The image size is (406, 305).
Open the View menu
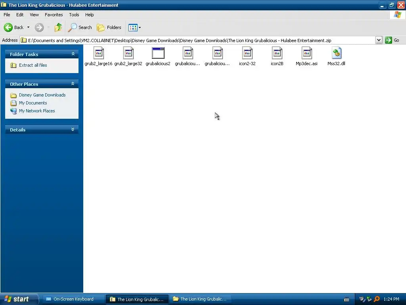(x=34, y=15)
